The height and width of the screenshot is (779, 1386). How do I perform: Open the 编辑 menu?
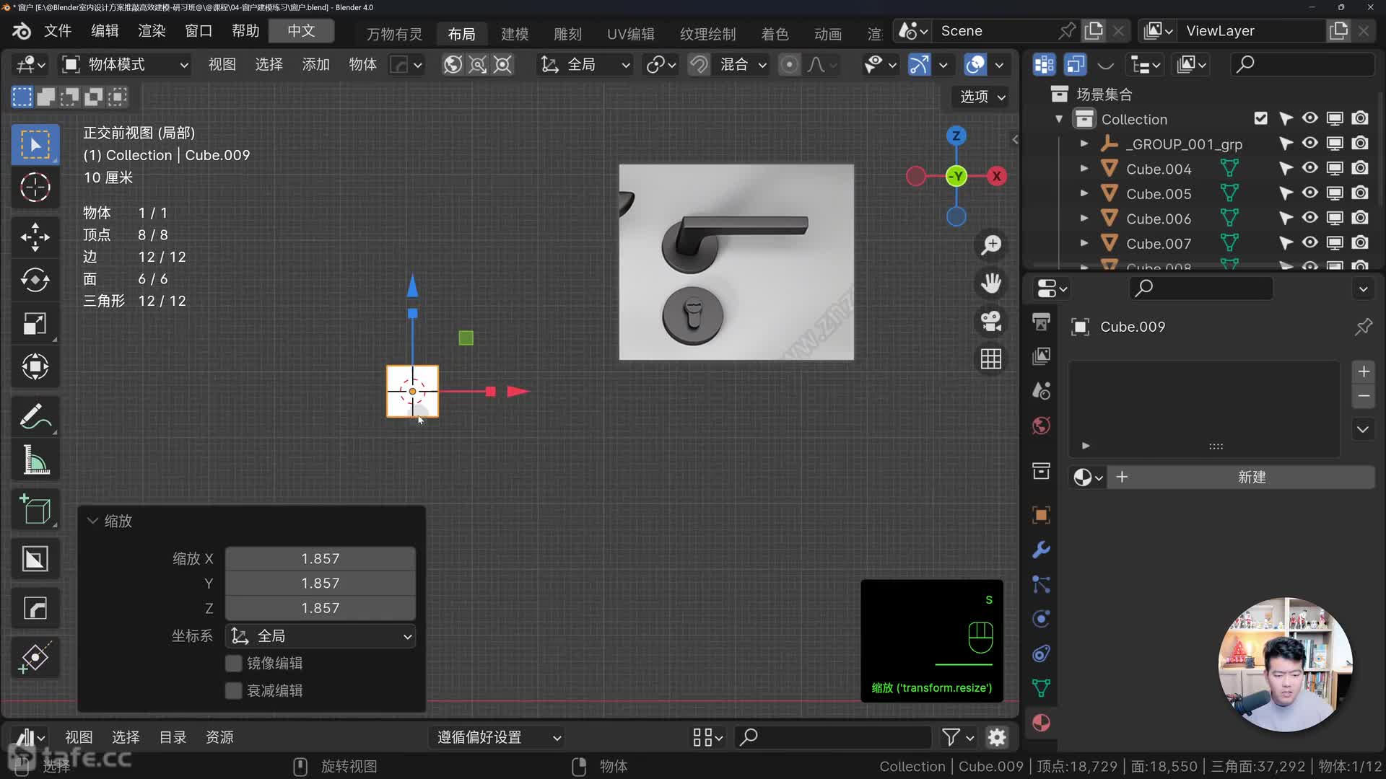(x=105, y=30)
